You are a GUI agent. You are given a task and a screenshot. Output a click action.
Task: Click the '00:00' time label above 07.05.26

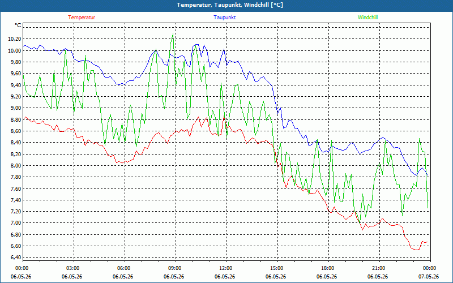coord(429,268)
